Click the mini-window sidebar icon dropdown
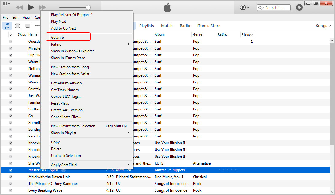 [x=6, y=4]
